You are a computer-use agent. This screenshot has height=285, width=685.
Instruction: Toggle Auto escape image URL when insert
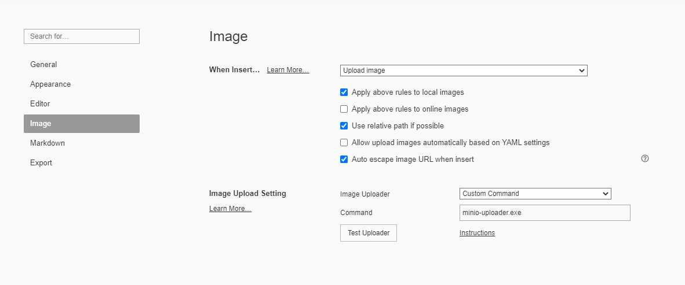344,160
